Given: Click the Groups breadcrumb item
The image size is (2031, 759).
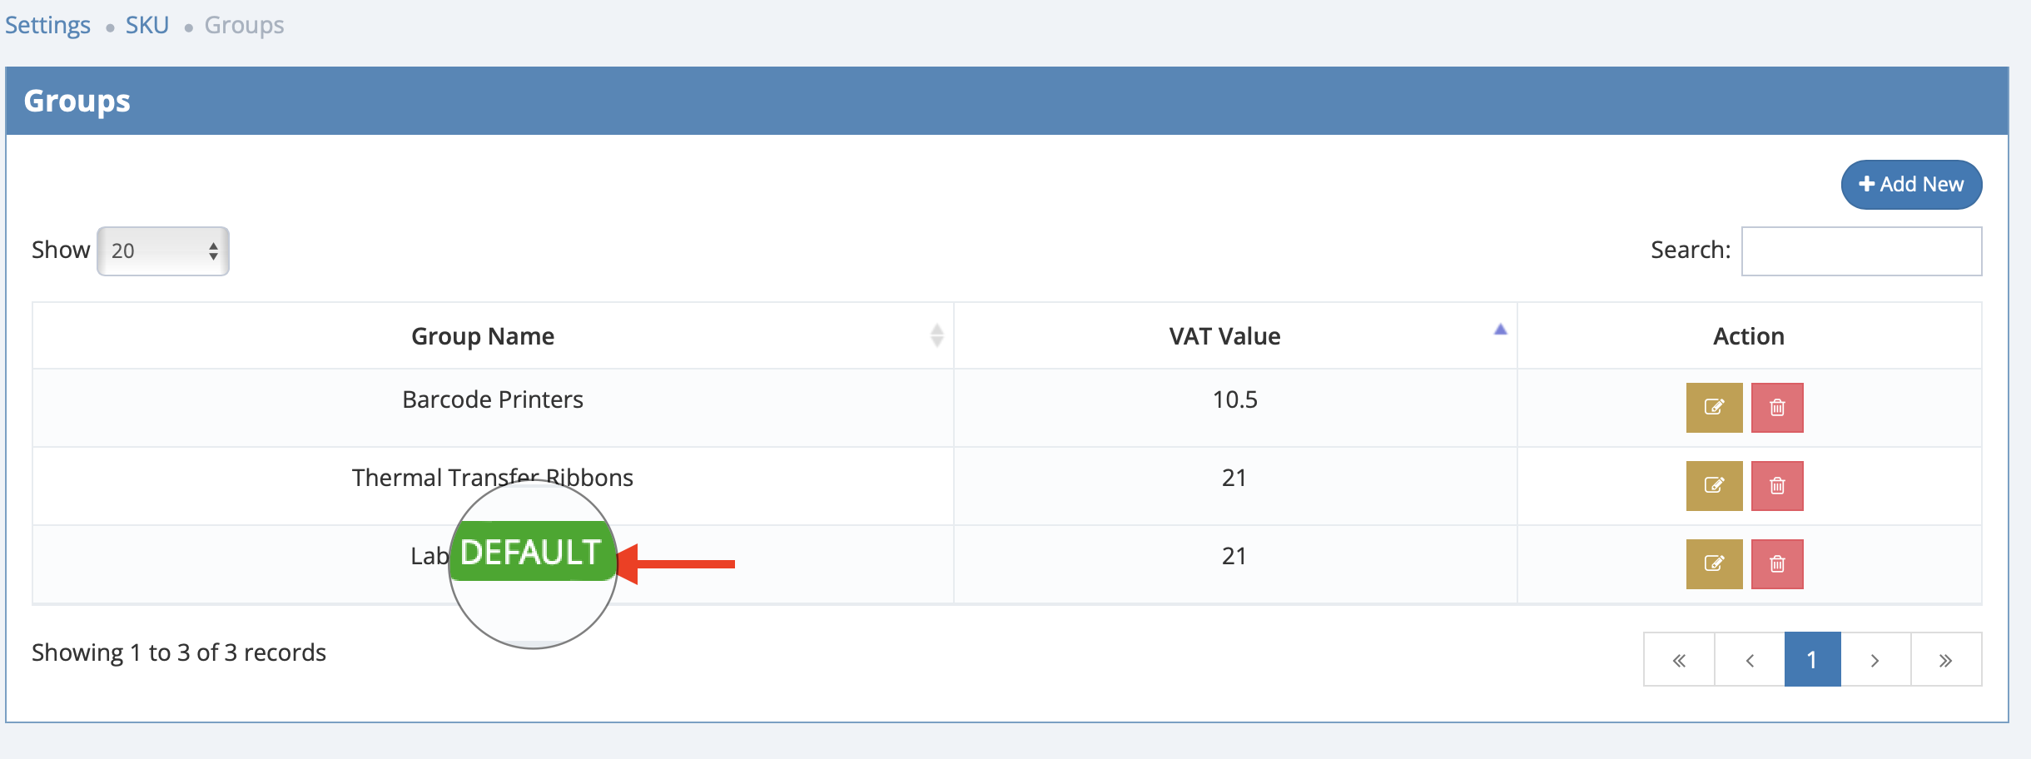Looking at the screenshot, I should 244,25.
